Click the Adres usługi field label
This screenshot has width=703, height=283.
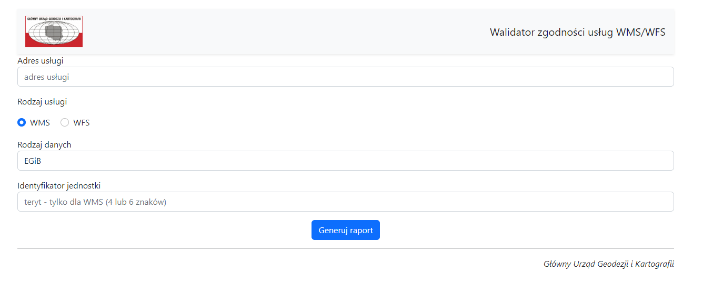tap(41, 61)
